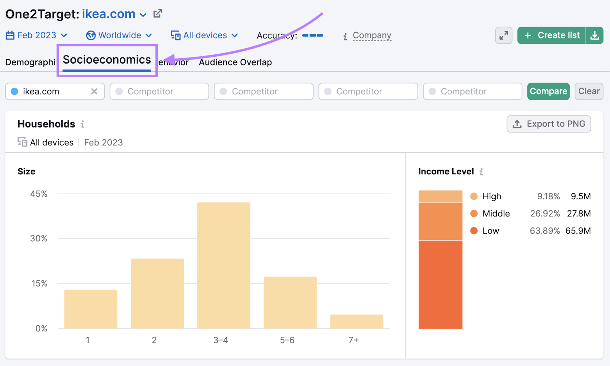Click the third Competitor input field
Image resolution: width=610 pixels, height=366 pixels.
click(368, 91)
